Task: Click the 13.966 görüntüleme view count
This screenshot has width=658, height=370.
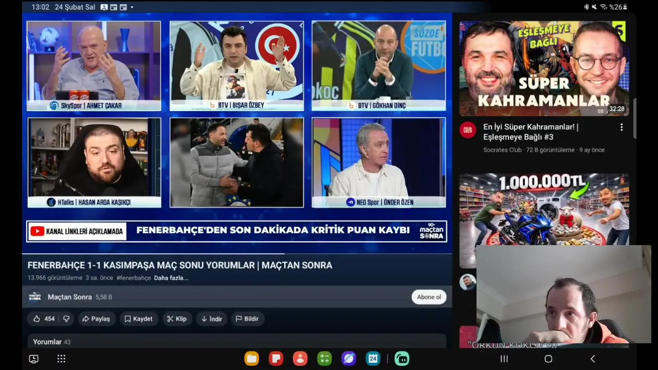Action: click(55, 278)
